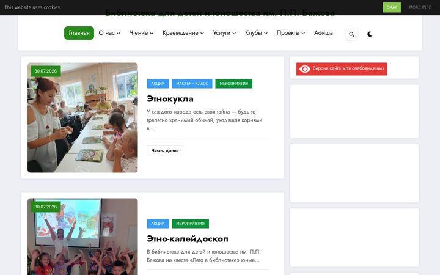The width and height of the screenshot is (440, 275).
Task: Select the МЕРОПРИЯТИЯ tag on the Этно-калейдоскоп post
Action: [190, 224]
